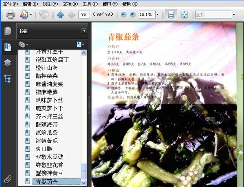Select bookmark 鲜椒韭花香
The image size is (244, 187).
point(49,165)
